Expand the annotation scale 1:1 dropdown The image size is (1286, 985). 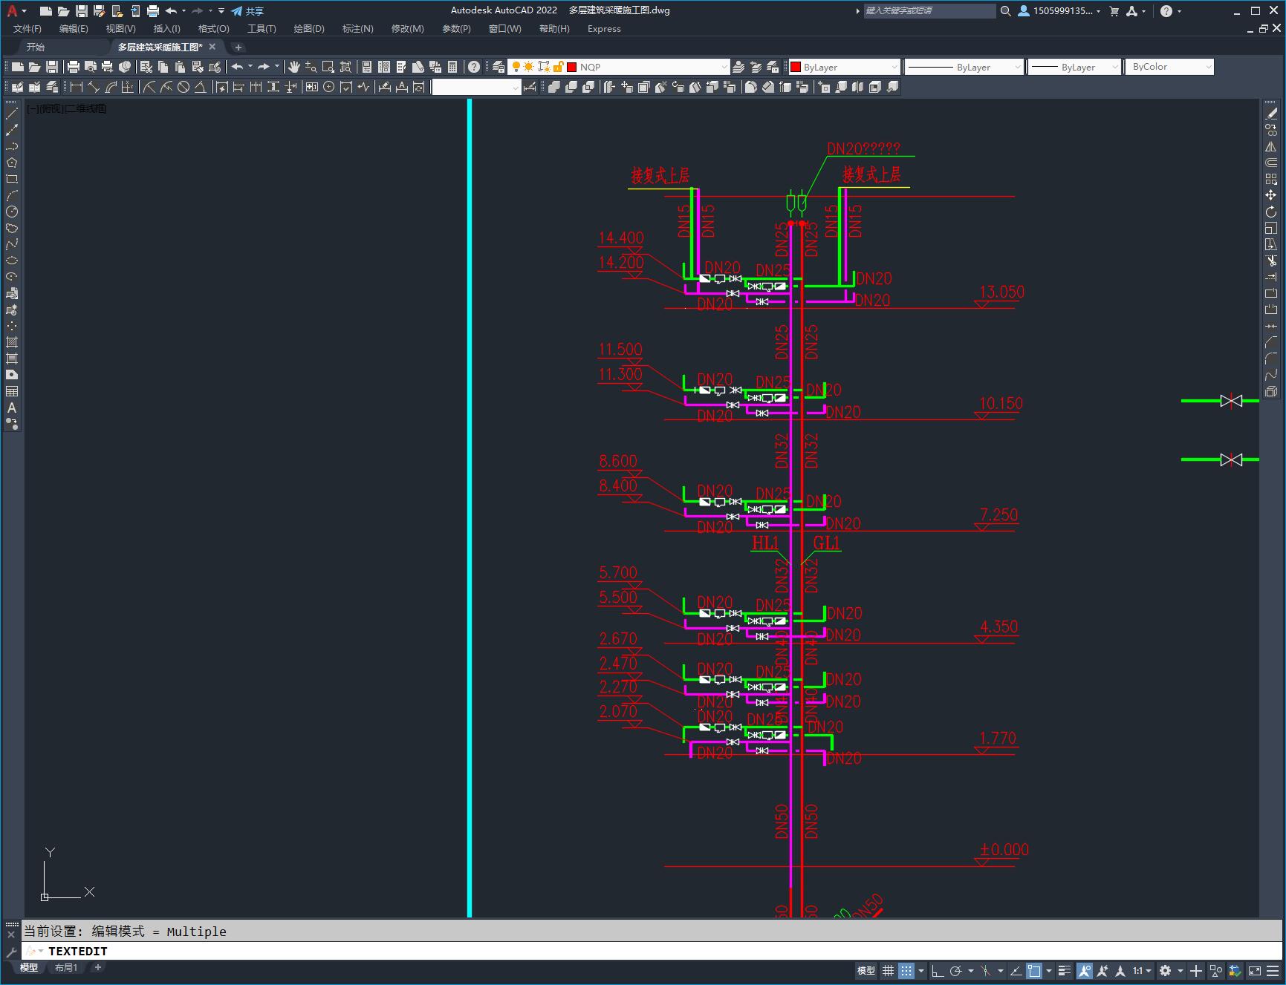[1143, 970]
